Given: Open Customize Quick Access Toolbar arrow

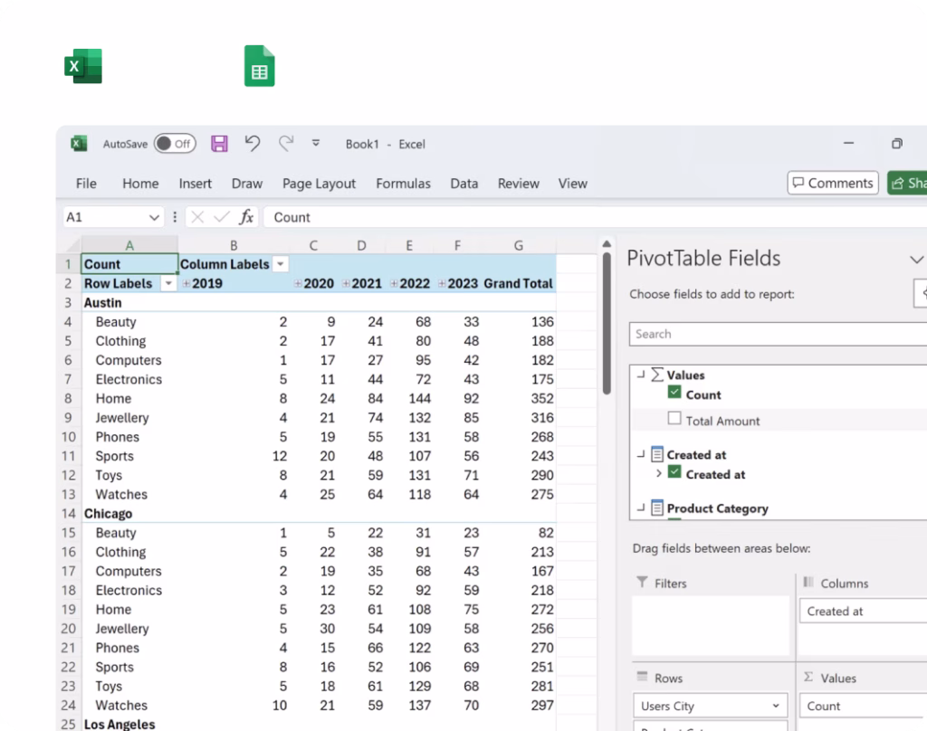Looking at the screenshot, I should pyautogui.click(x=316, y=143).
